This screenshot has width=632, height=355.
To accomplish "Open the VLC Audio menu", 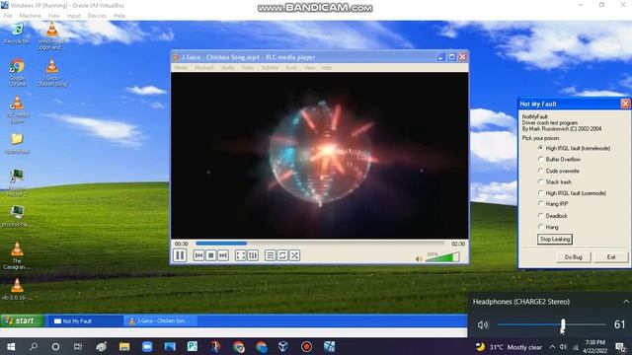I will [228, 68].
